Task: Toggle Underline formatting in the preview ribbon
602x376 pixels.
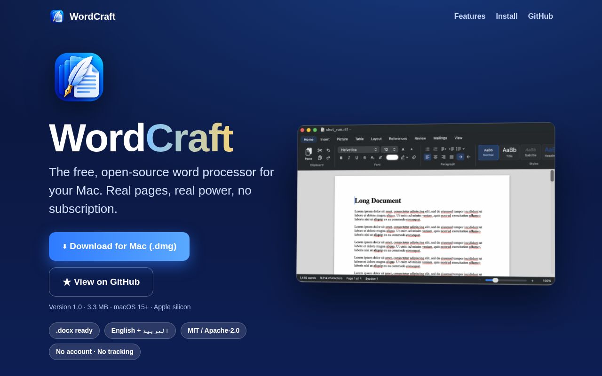Action: point(356,158)
